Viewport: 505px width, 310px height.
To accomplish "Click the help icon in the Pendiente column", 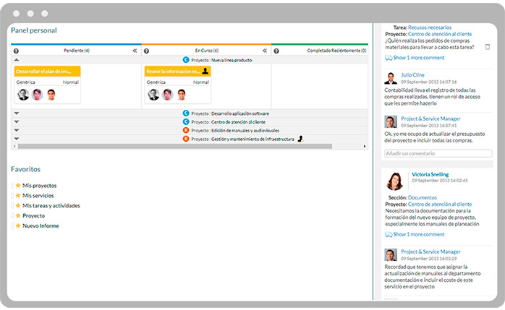I will coord(16,51).
